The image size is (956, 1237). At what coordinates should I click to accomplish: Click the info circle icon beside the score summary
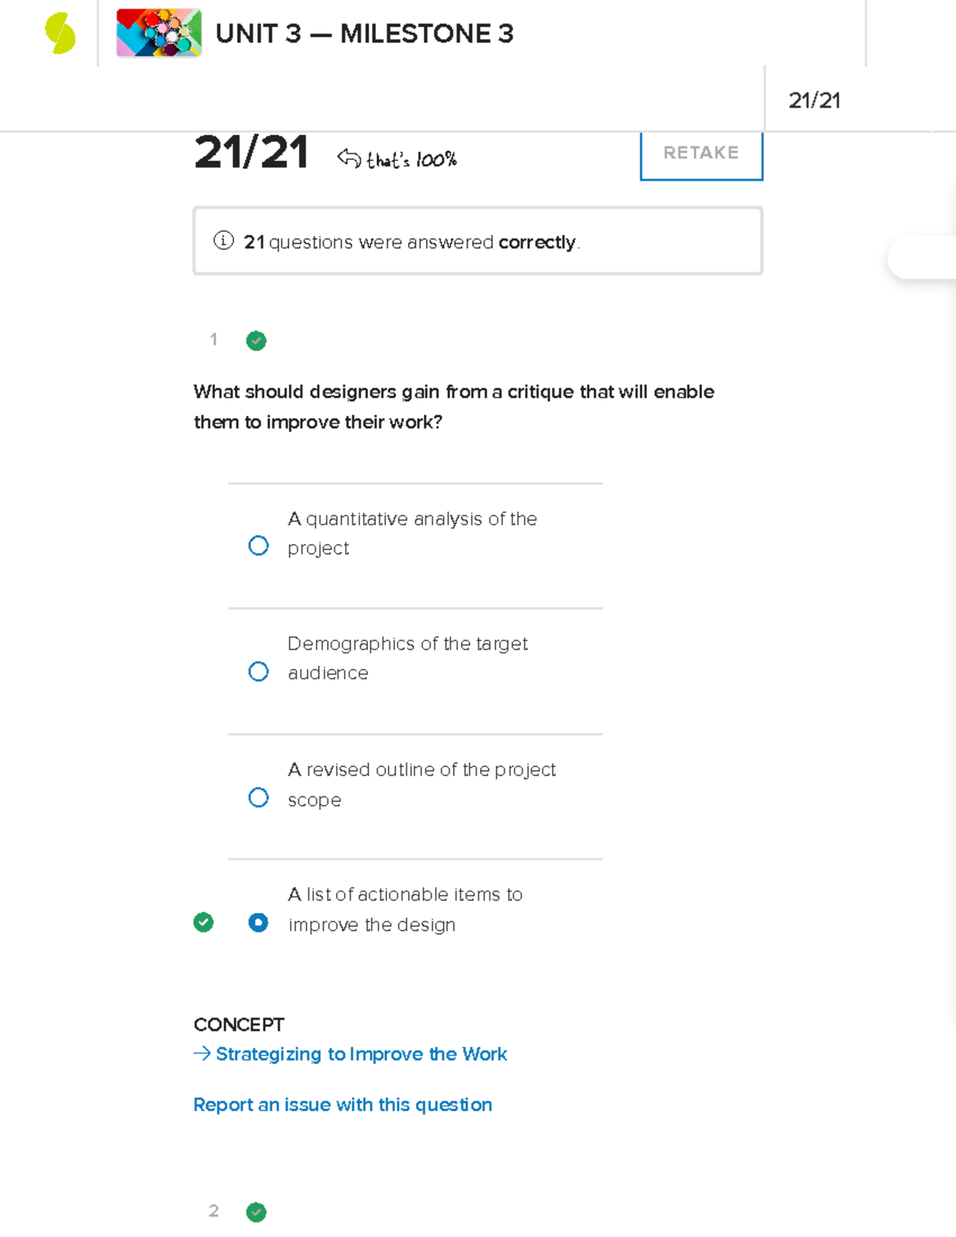point(223,241)
